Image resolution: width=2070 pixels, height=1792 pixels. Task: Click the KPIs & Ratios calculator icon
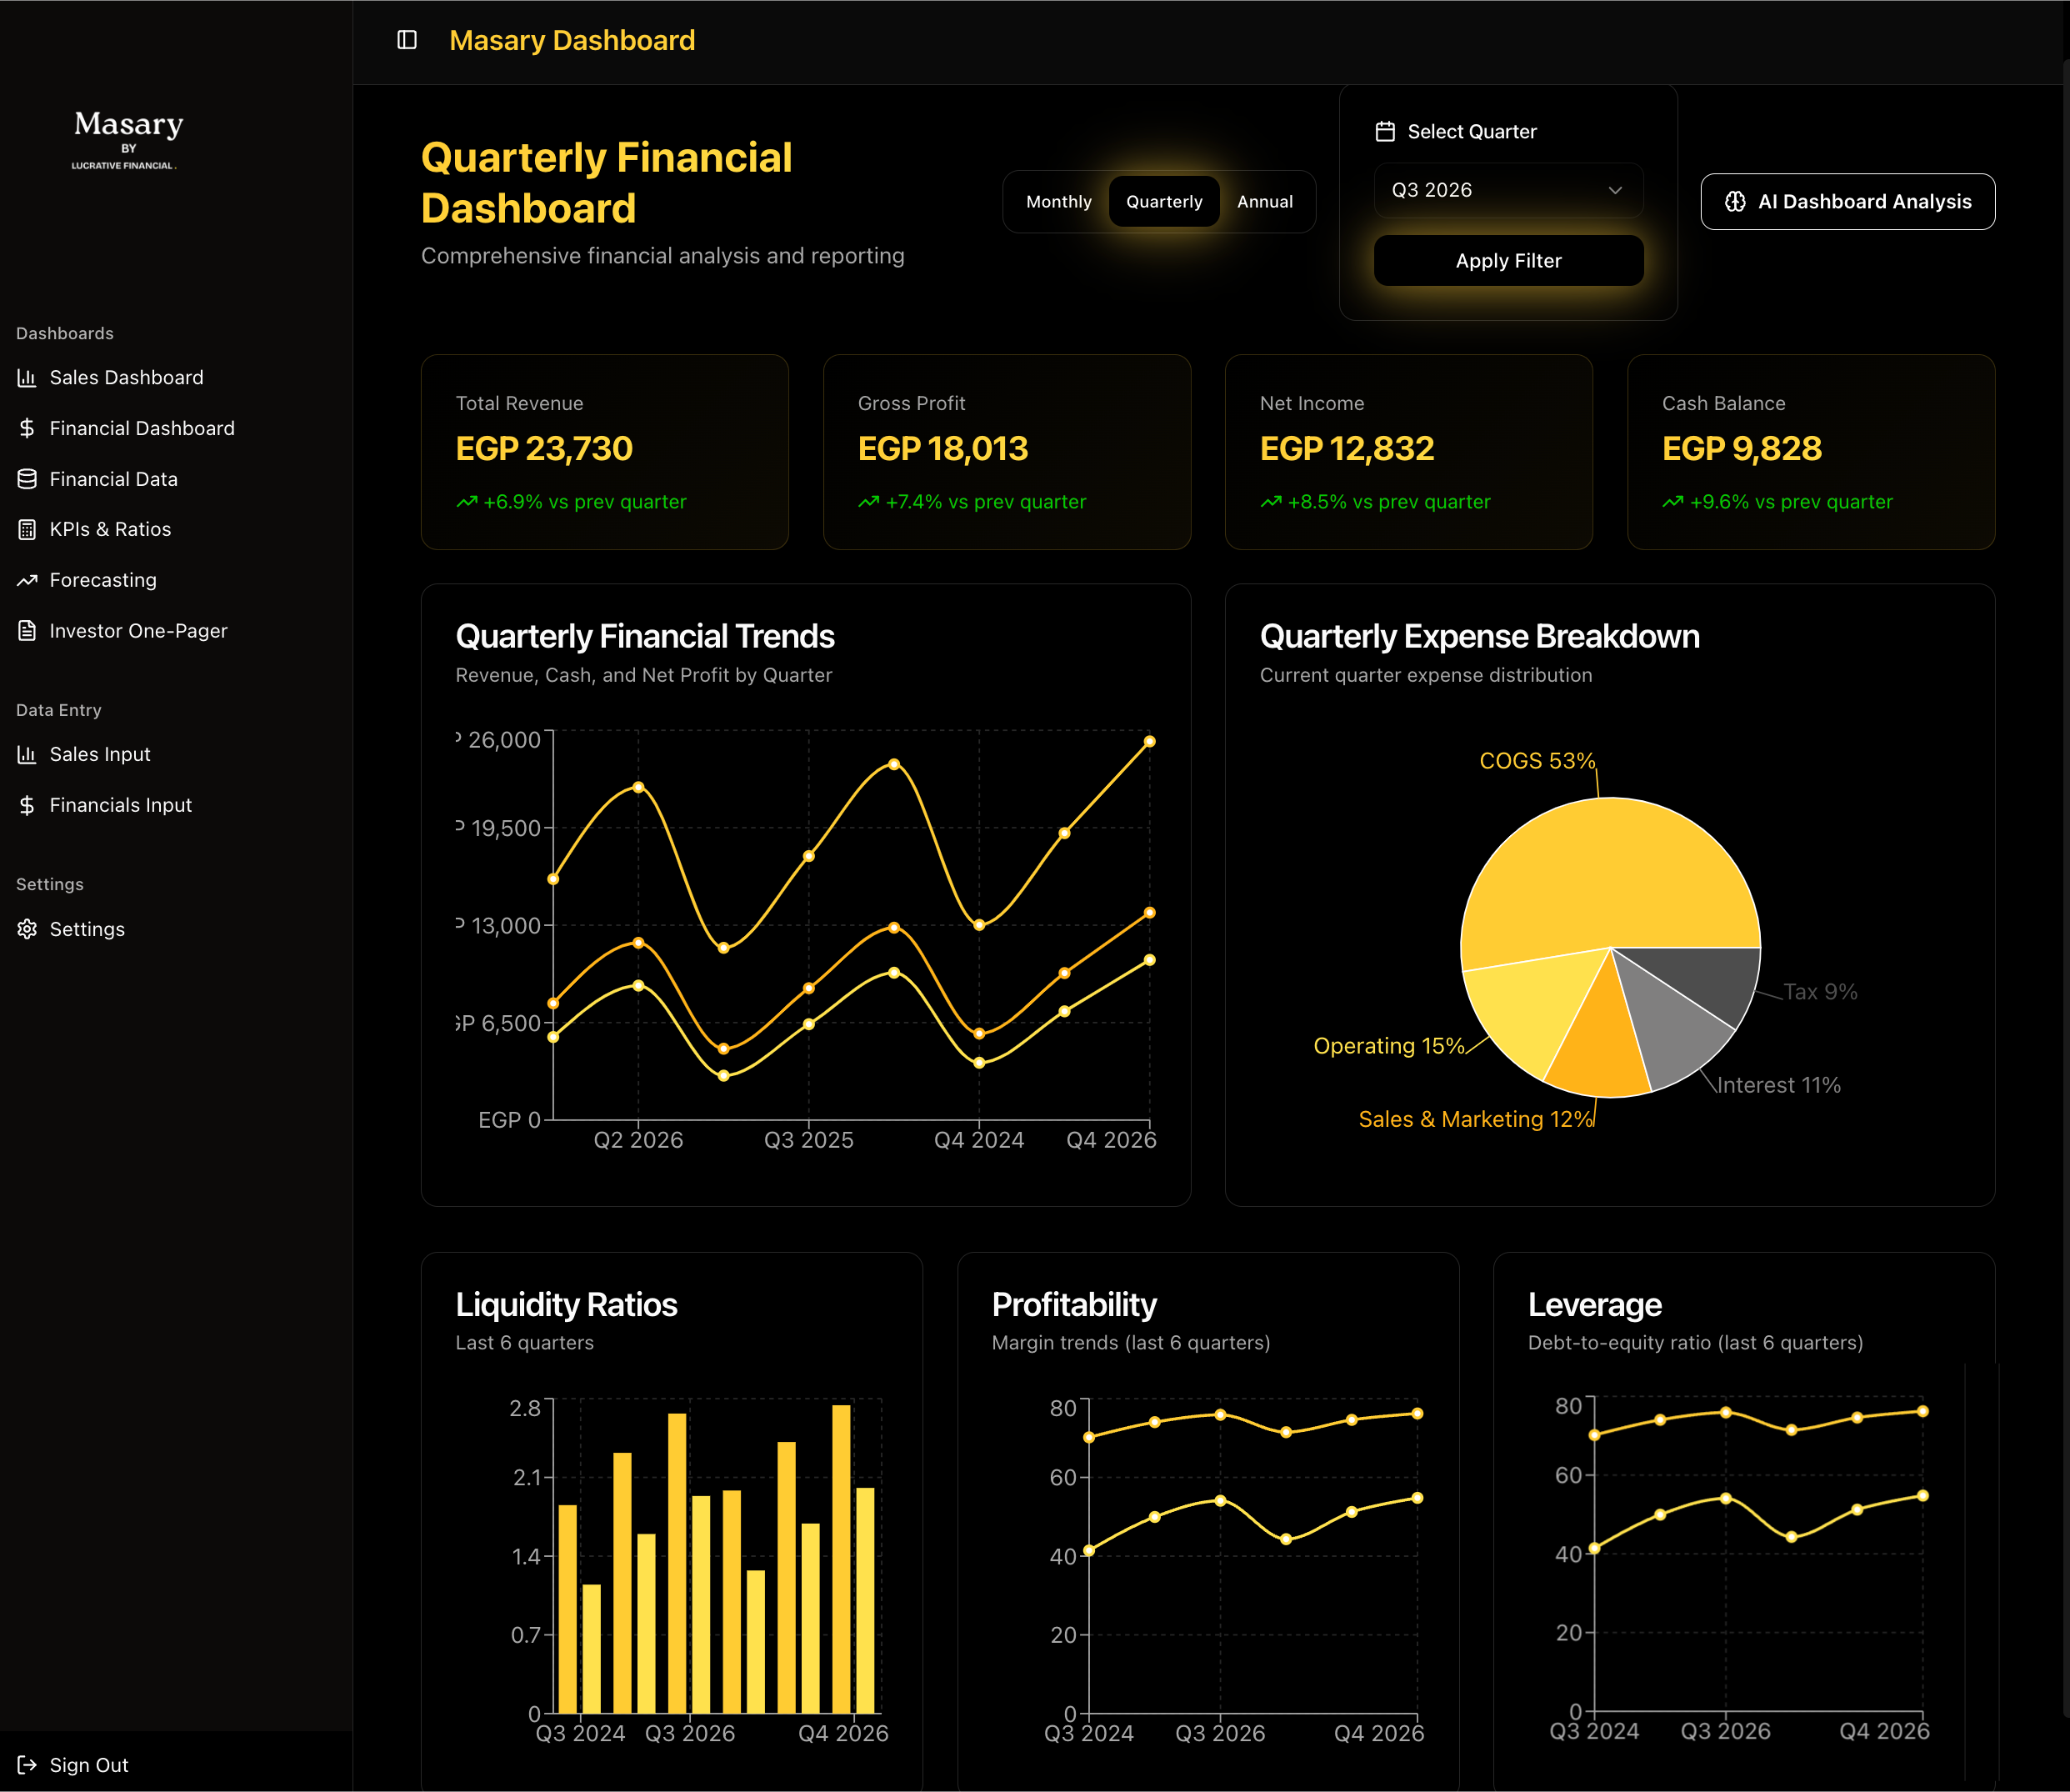pos(27,529)
